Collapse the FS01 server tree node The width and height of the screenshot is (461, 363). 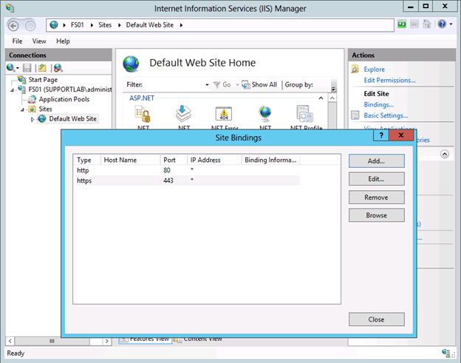click(12, 90)
